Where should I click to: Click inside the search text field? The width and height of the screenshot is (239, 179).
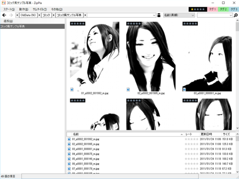click(213, 15)
